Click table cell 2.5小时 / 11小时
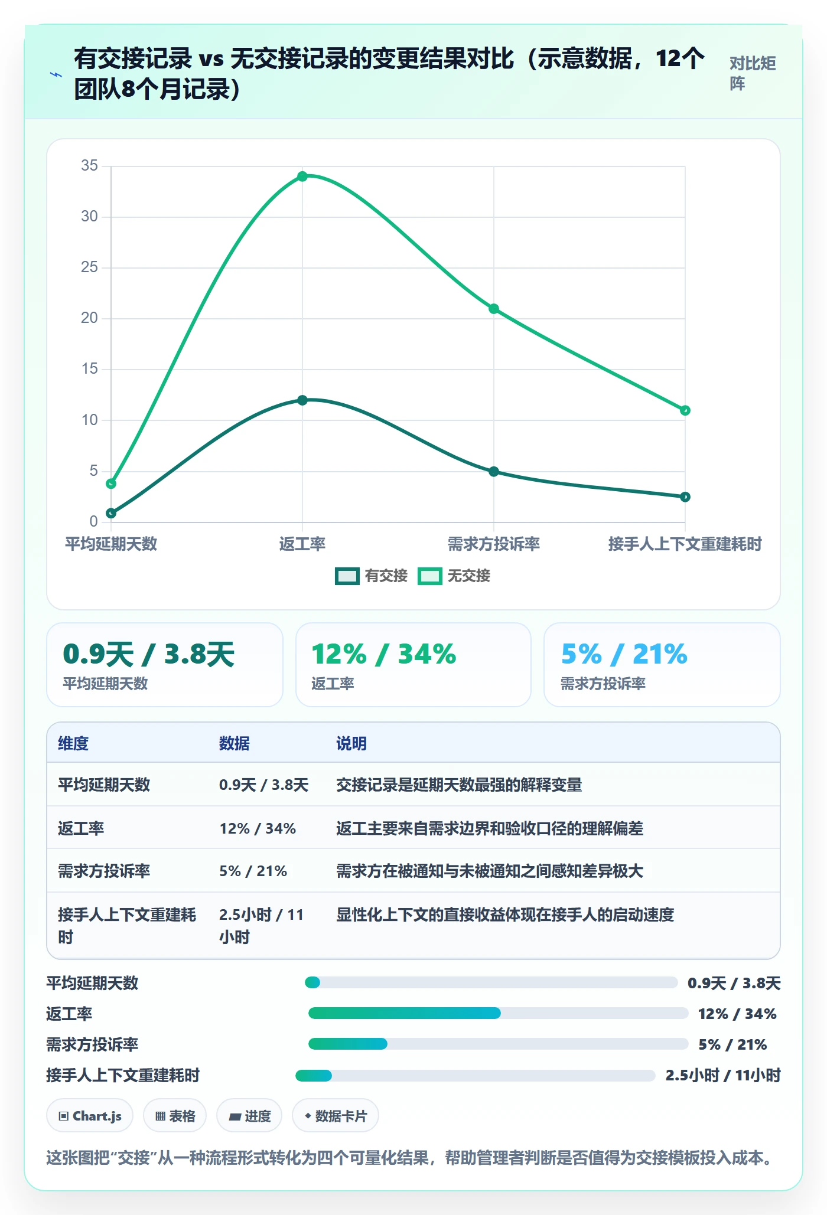This screenshot has width=827, height=1215. [262, 926]
